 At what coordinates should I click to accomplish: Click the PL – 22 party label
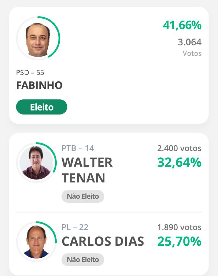[x=75, y=227]
